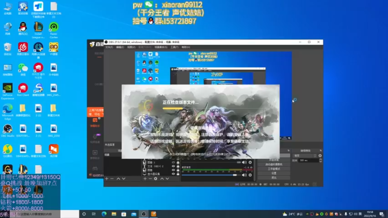
Task: Open OBS 设置 settings button
Action: click(x=274, y=173)
